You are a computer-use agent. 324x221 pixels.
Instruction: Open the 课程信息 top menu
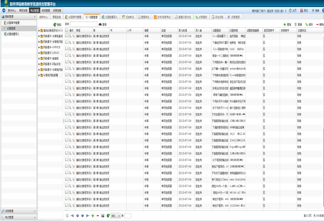23,11
